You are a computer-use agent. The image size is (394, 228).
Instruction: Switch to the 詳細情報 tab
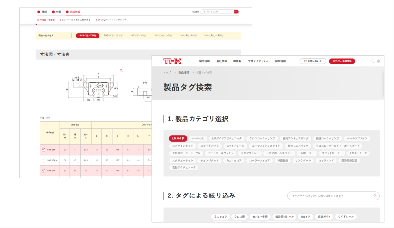[x=75, y=12]
